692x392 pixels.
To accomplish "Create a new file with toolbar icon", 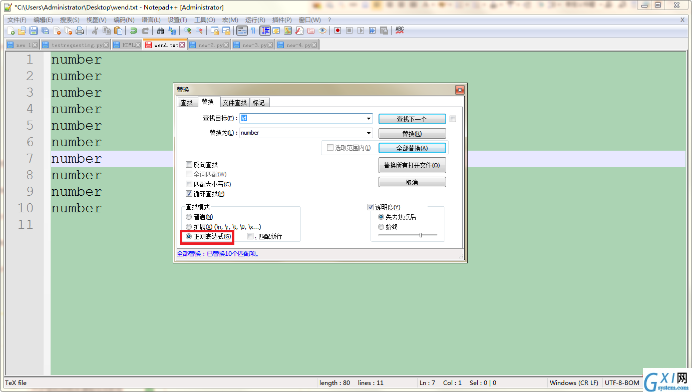I will tap(11, 31).
